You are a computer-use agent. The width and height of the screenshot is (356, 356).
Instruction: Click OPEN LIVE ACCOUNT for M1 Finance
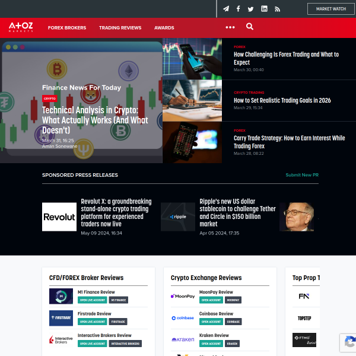tap(93, 300)
